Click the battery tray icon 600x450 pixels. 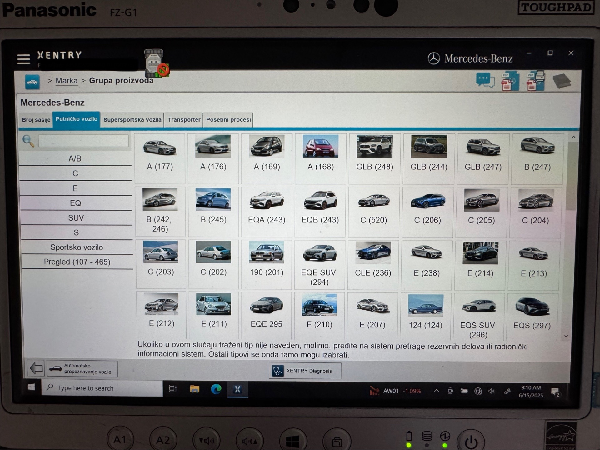point(464,391)
